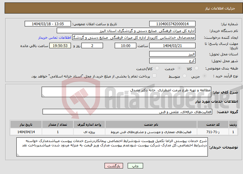Screen dimensions: 243x174
Task: Click the delivery city field کرج
Action: (172, 61)
